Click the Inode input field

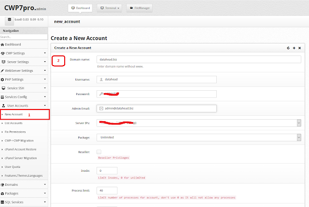click(x=107, y=171)
